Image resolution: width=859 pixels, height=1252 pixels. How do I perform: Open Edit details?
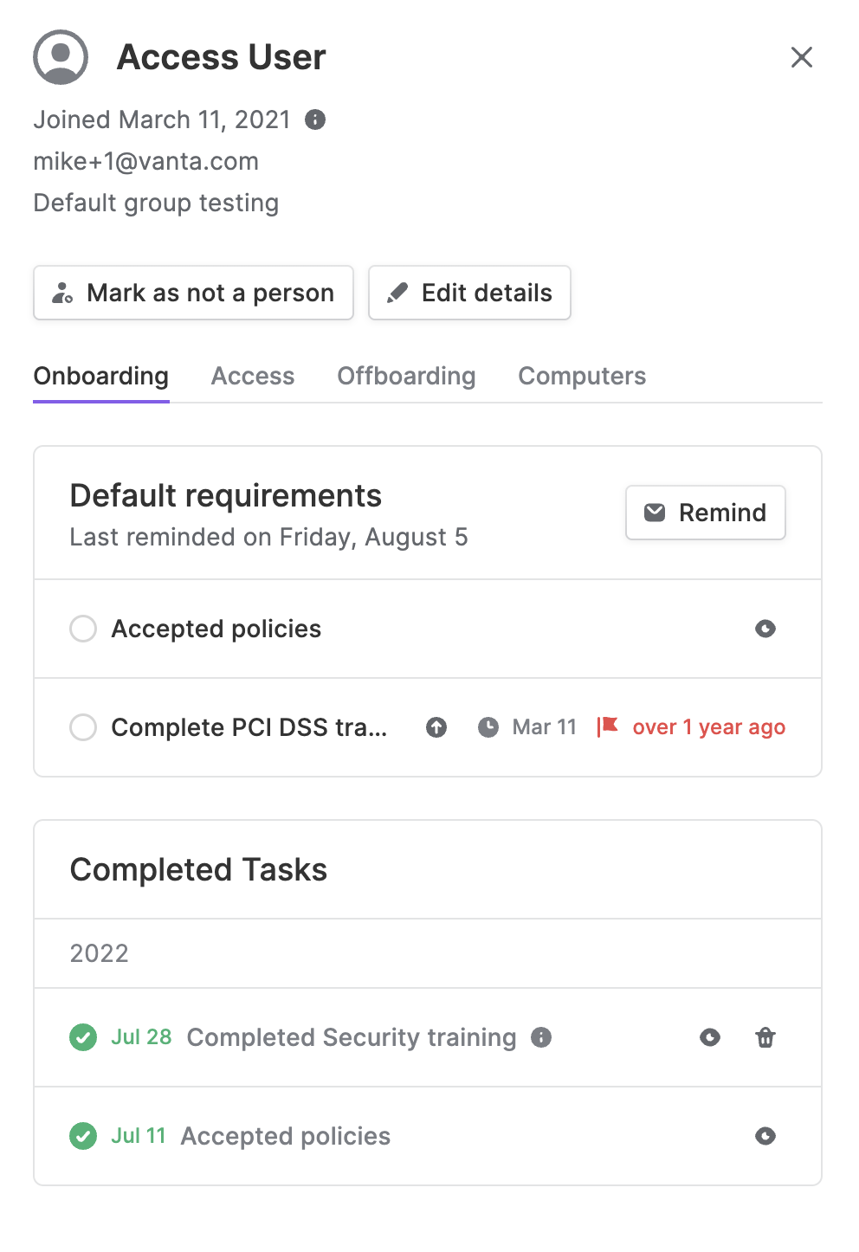coord(469,293)
